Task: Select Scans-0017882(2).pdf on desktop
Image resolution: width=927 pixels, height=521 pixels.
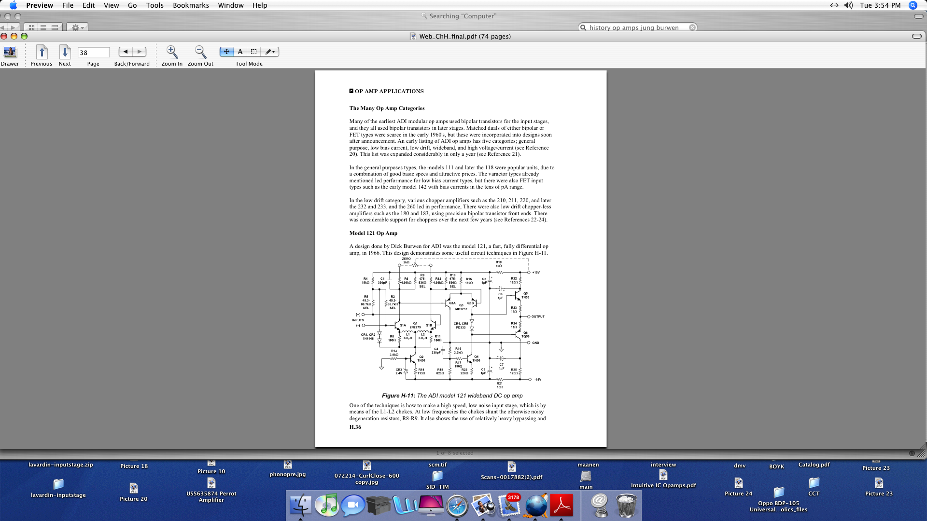Action: coord(511,471)
